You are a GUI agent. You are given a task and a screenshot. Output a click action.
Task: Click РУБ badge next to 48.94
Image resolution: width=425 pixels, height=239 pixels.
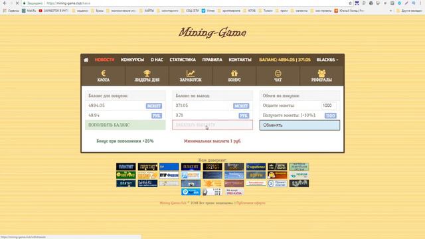pos(157,116)
